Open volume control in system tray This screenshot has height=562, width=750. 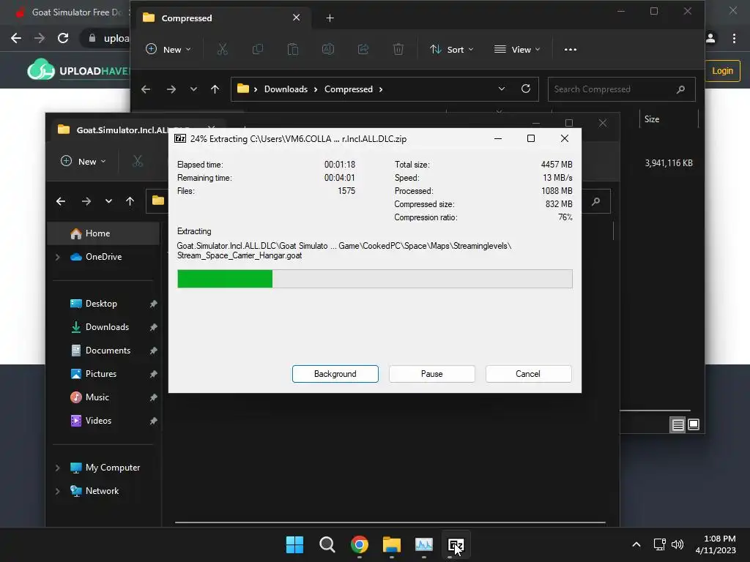click(x=677, y=544)
